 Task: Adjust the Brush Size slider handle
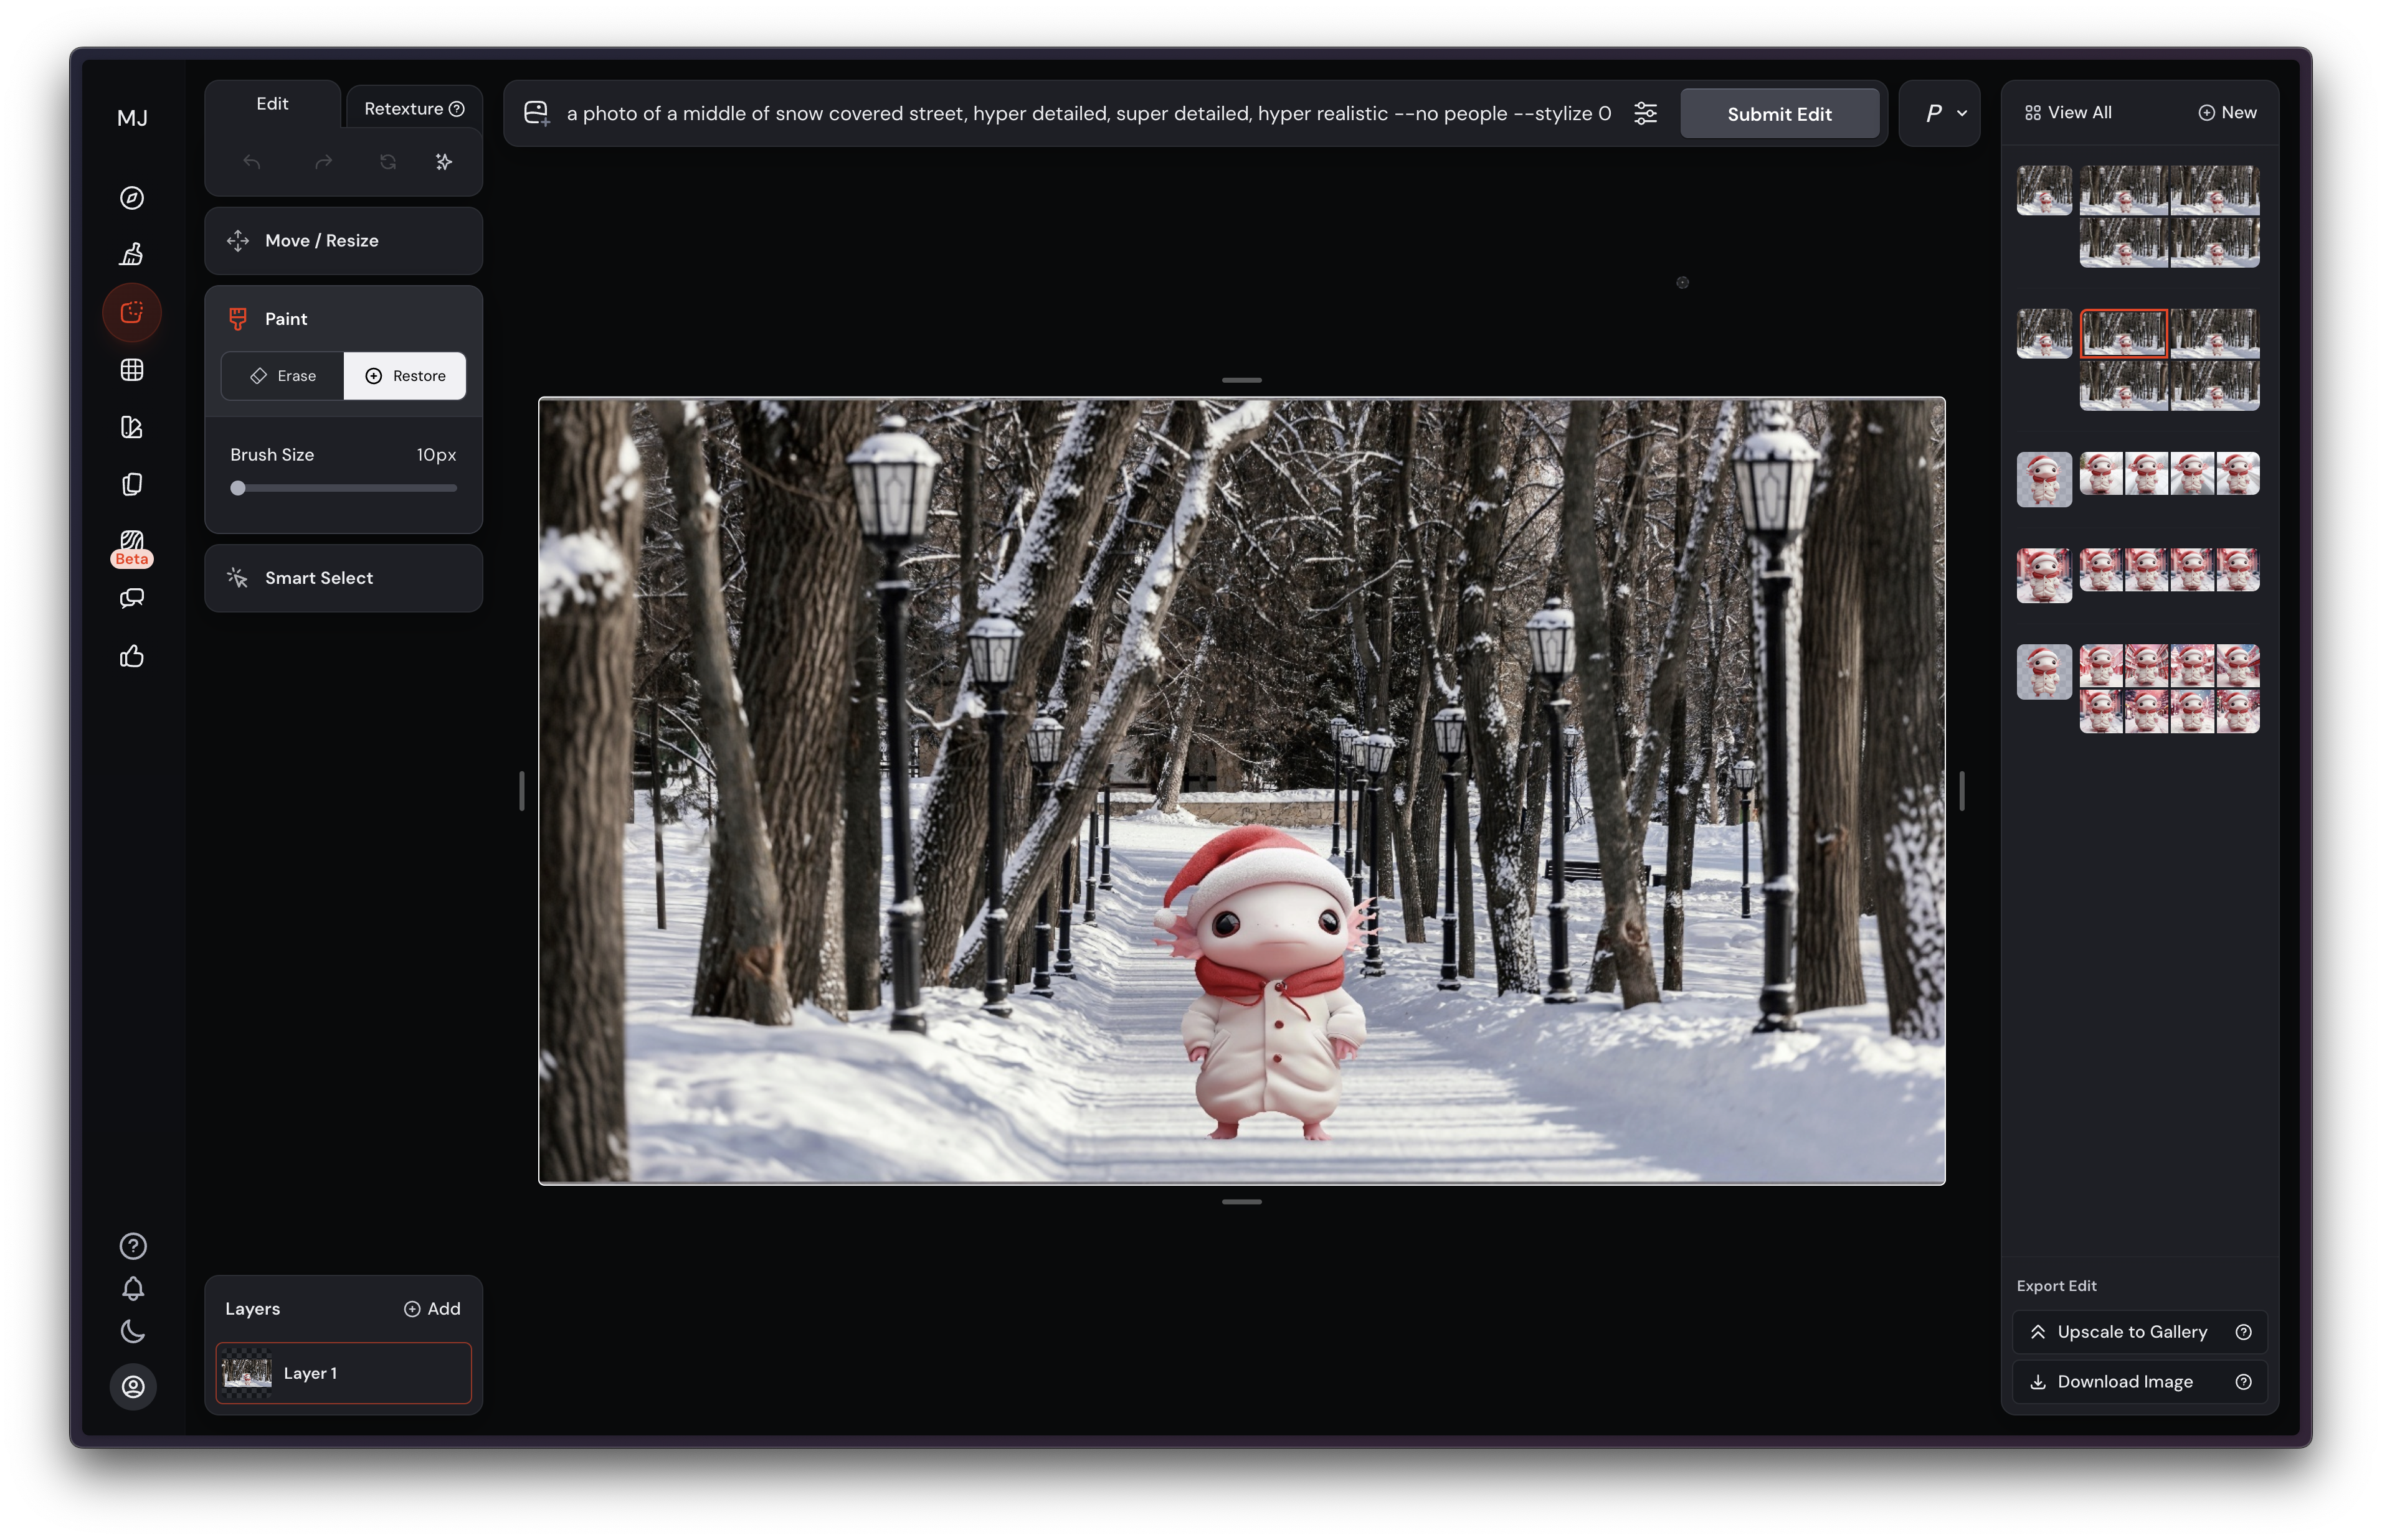click(238, 488)
